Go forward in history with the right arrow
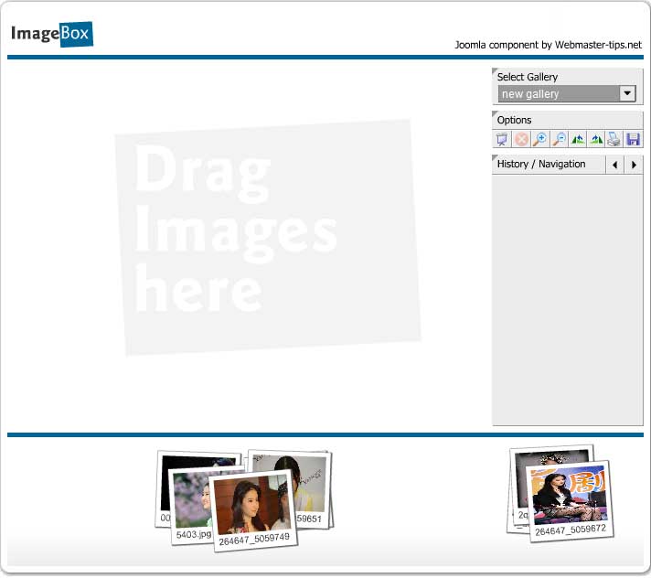The image size is (651, 578). pos(634,165)
